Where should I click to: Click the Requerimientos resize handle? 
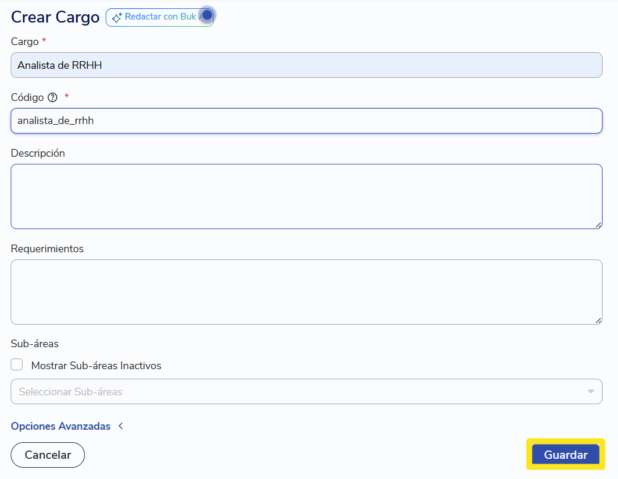point(598,321)
